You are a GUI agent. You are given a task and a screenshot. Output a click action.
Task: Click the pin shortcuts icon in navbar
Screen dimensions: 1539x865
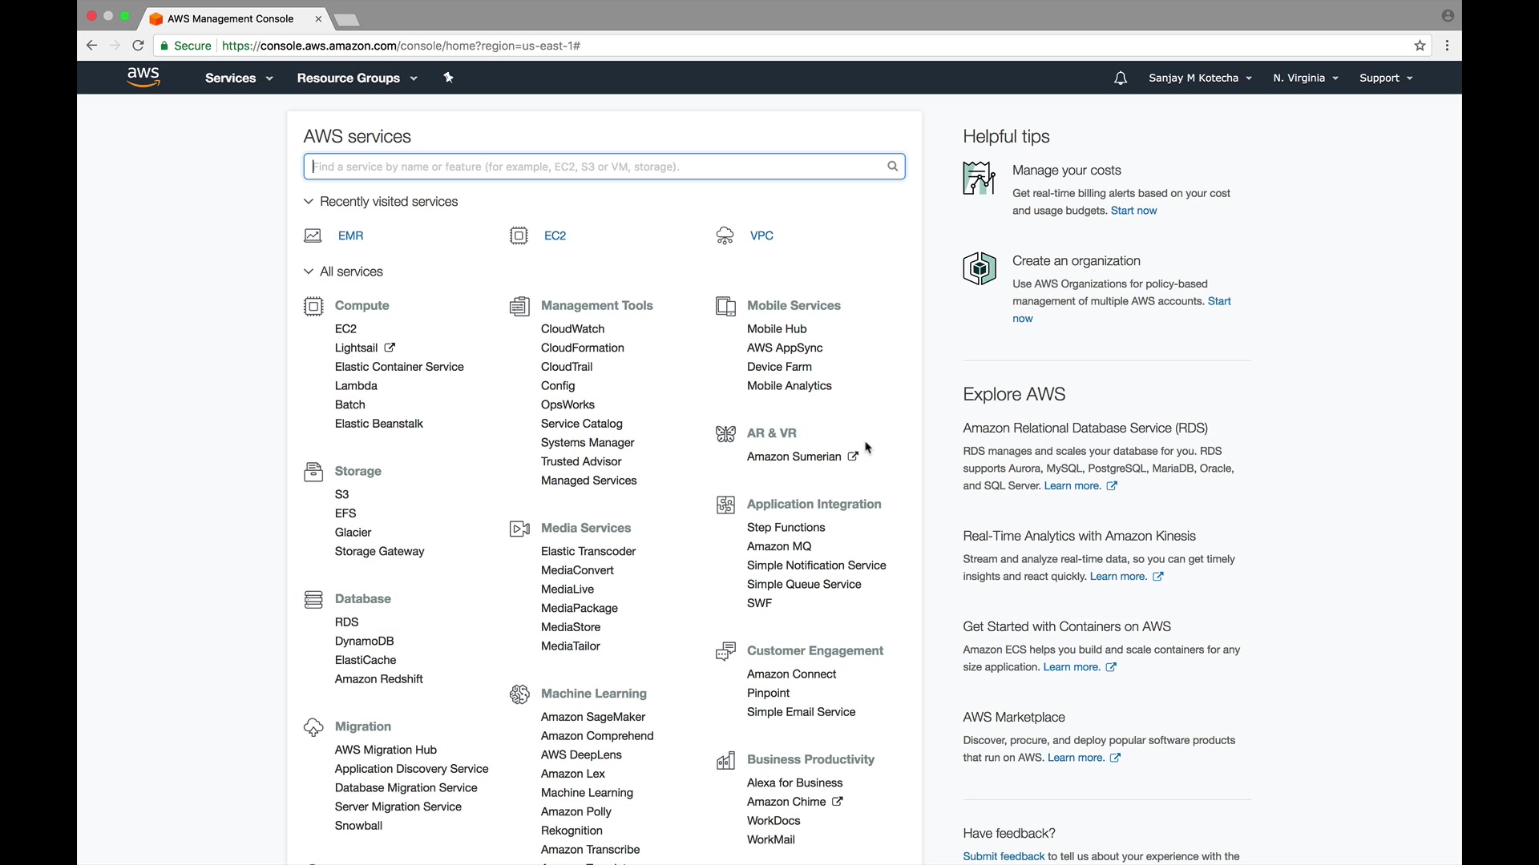(x=449, y=78)
